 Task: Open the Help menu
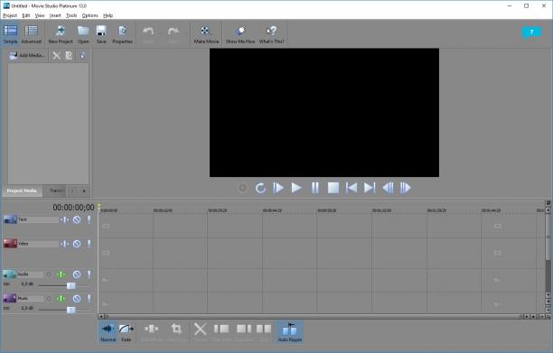(x=108, y=15)
